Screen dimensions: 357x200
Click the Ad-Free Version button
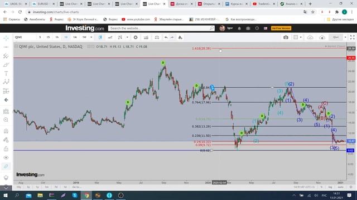(281, 28)
